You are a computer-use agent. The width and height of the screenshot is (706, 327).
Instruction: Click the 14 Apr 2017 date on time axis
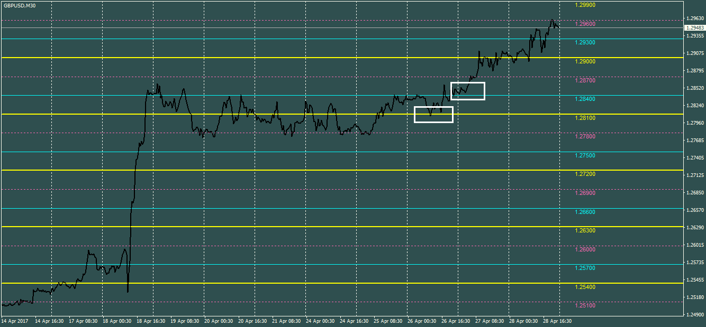(14, 321)
